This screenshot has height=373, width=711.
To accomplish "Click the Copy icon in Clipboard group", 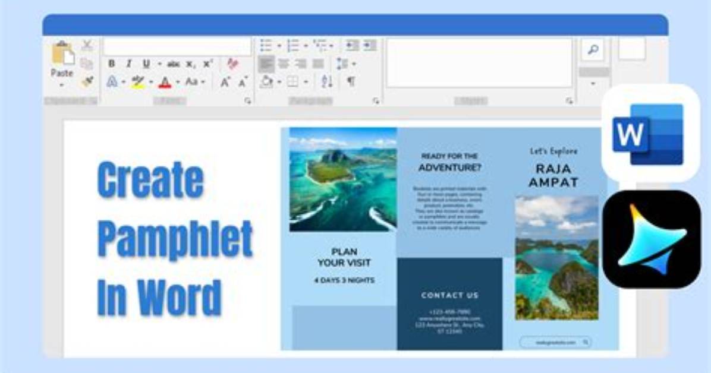I will point(87,64).
